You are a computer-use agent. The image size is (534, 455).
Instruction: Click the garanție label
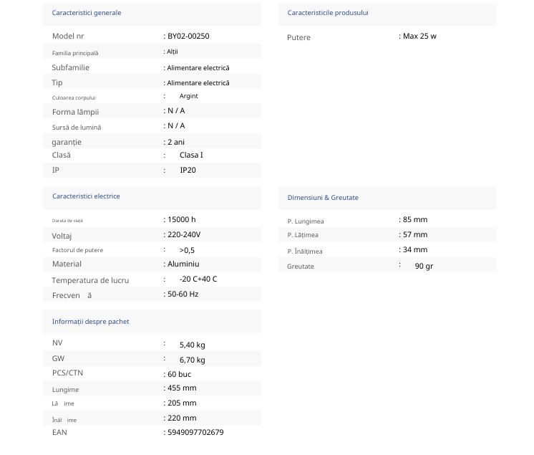point(67,143)
